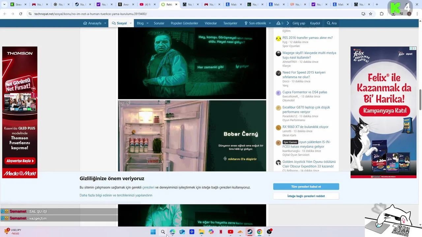Open Netflix from the taskbar
The width and height of the screenshot is (422, 237).
tap(221, 232)
